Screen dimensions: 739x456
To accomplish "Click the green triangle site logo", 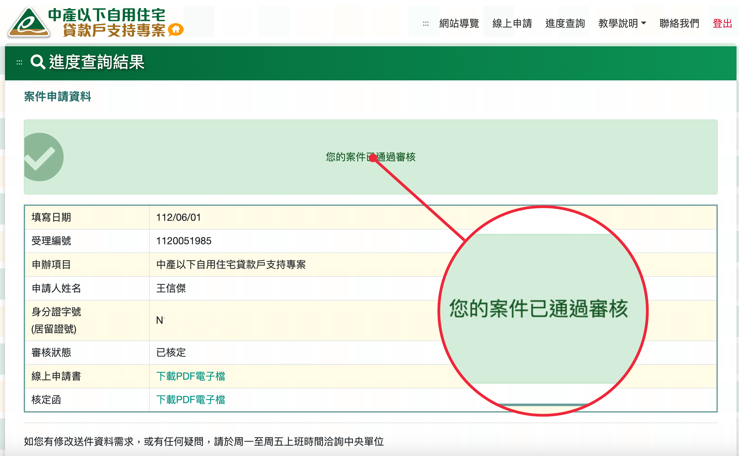I will 29,23.
